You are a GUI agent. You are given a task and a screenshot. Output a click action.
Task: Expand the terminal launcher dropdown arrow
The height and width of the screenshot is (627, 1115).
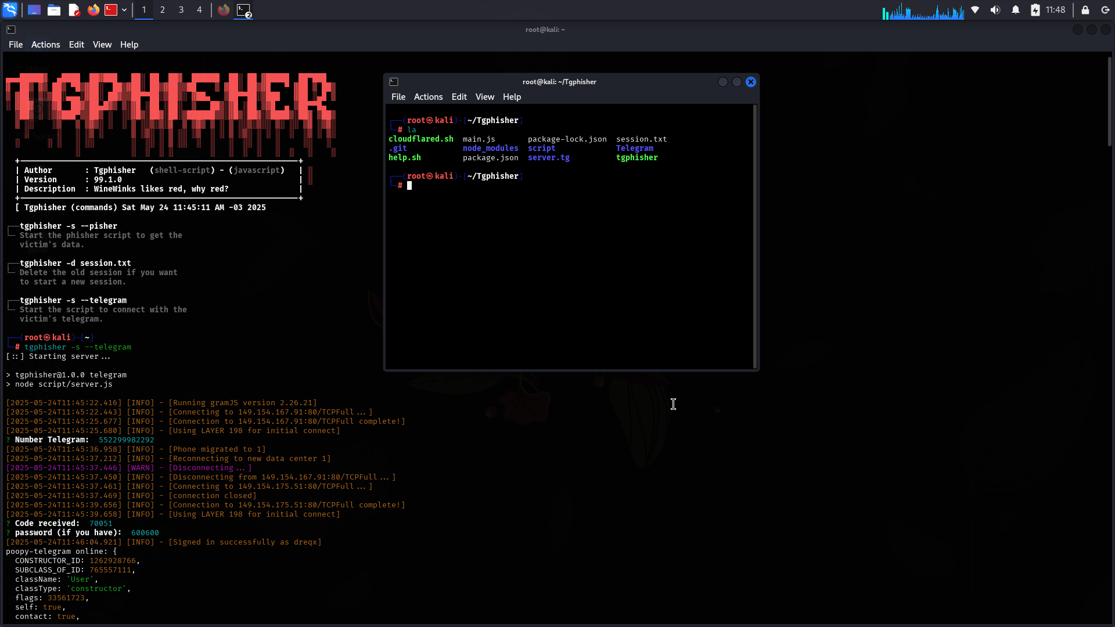coord(124,10)
